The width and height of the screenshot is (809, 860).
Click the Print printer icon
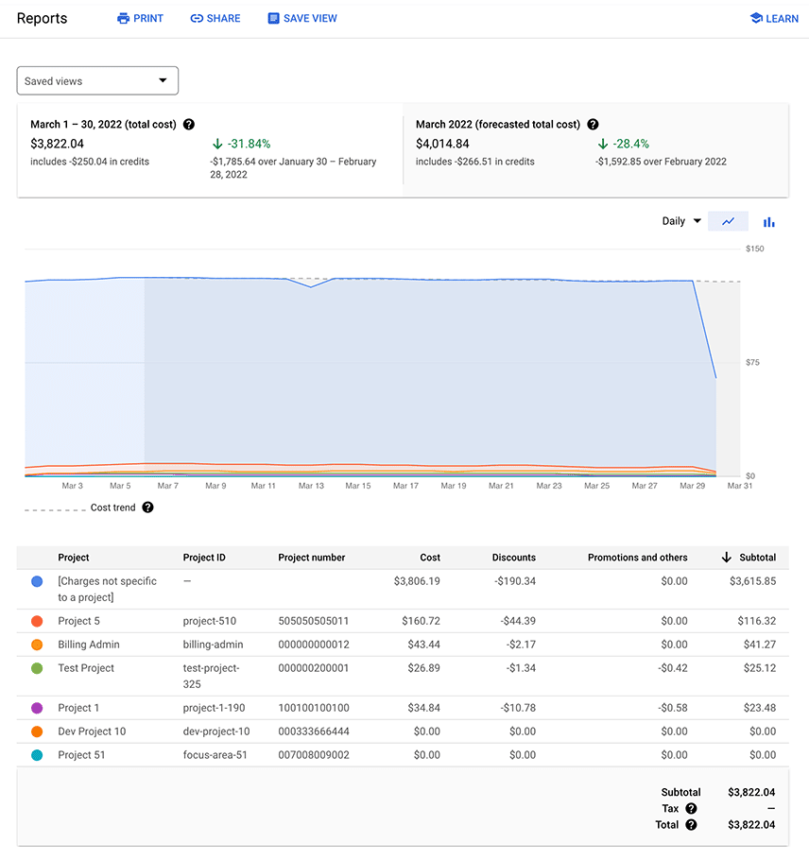pyautogui.click(x=124, y=19)
